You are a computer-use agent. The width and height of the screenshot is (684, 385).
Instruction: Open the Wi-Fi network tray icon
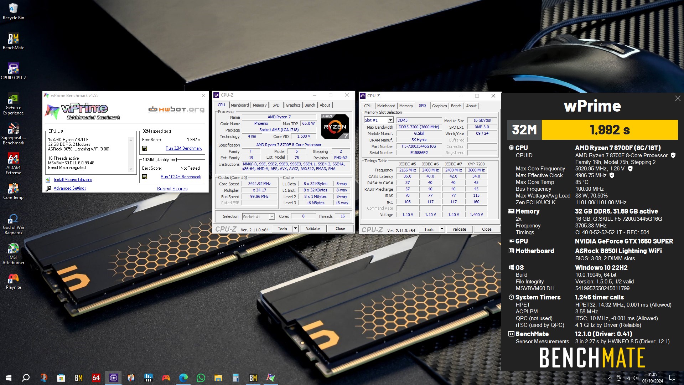[627, 378]
